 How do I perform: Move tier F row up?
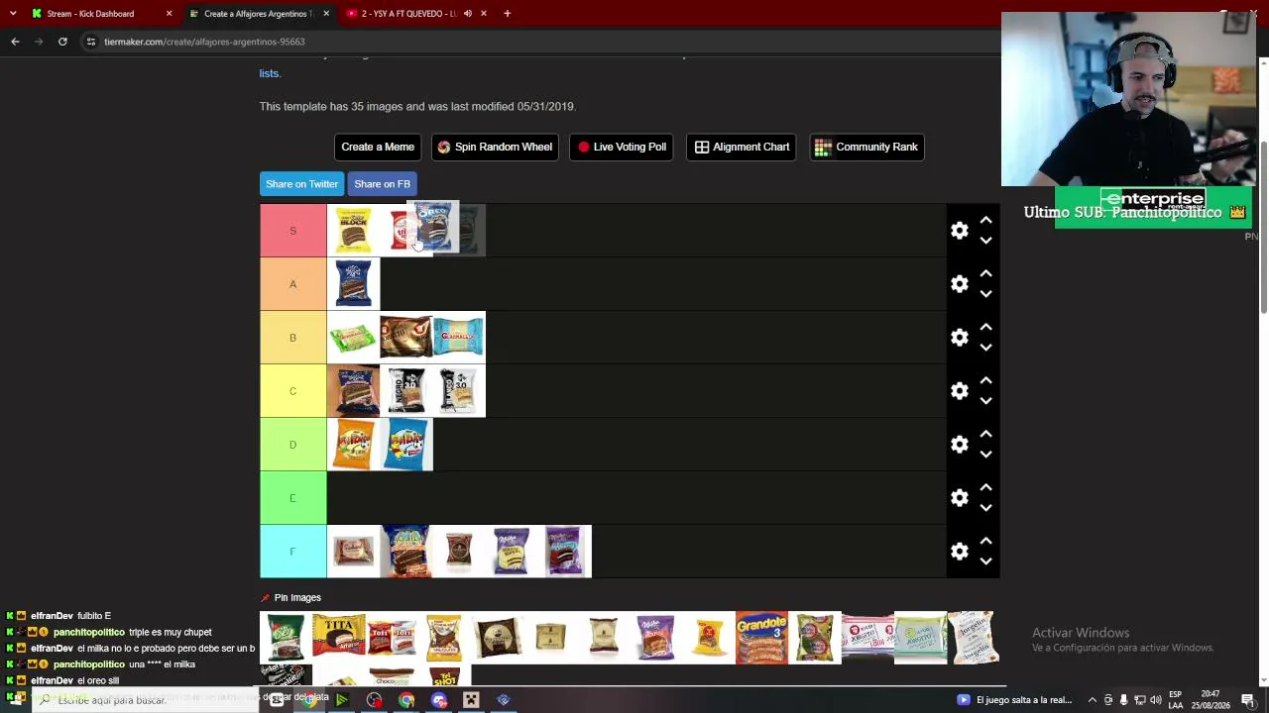pyautogui.click(x=985, y=541)
